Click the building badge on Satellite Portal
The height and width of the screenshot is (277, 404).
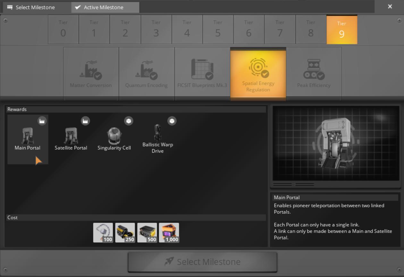point(85,121)
